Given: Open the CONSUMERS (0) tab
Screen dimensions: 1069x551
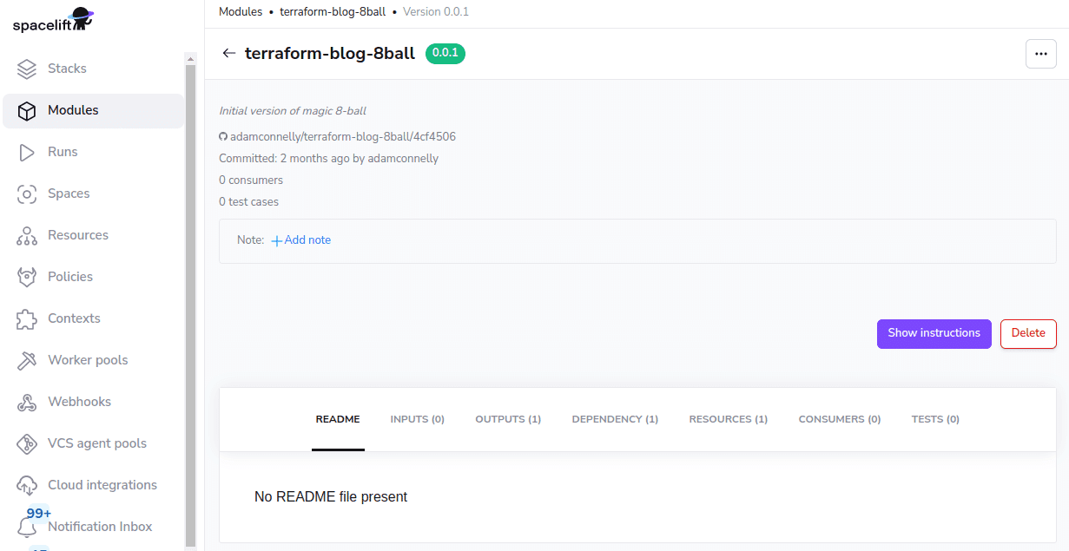Looking at the screenshot, I should pos(840,419).
